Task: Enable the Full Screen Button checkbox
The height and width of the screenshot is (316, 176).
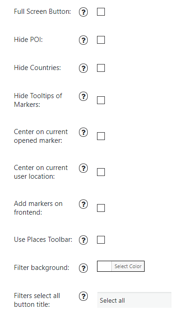Action: coord(101,12)
